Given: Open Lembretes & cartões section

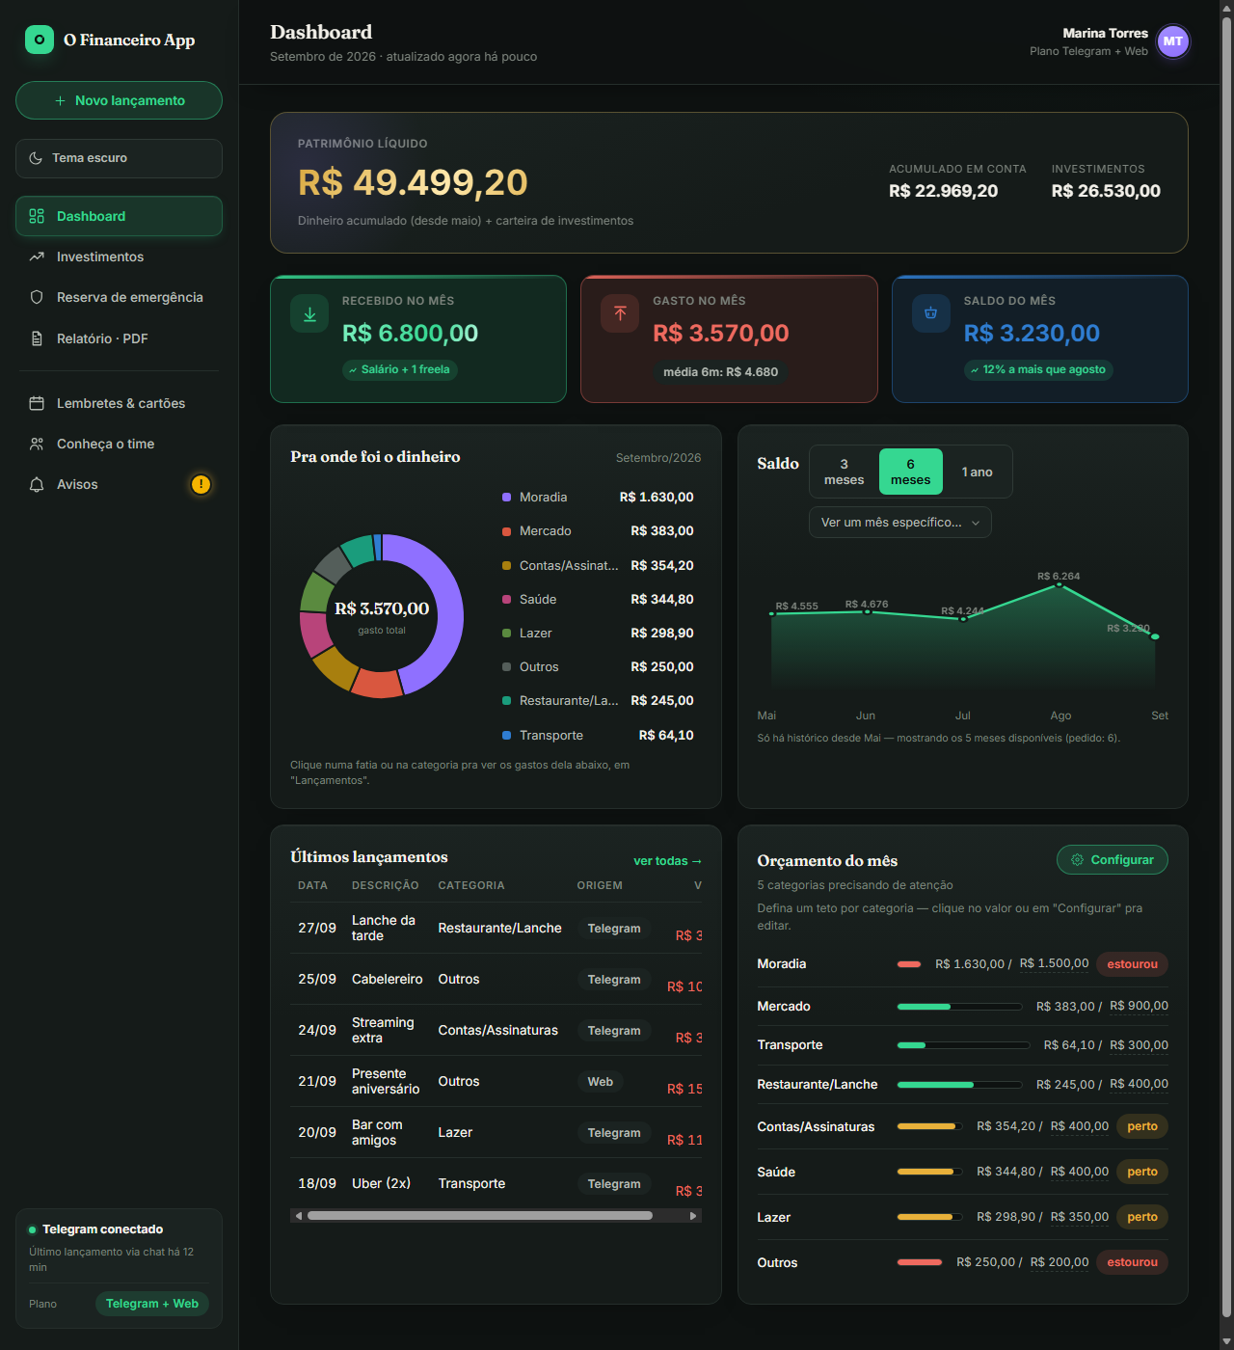Looking at the screenshot, I should tap(119, 403).
